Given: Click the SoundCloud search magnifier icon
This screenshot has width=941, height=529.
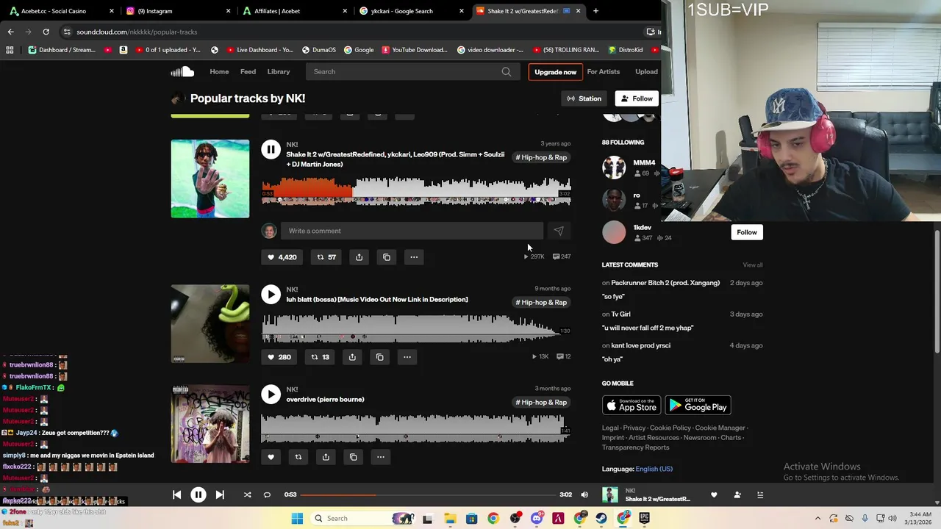Looking at the screenshot, I should pos(507,71).
